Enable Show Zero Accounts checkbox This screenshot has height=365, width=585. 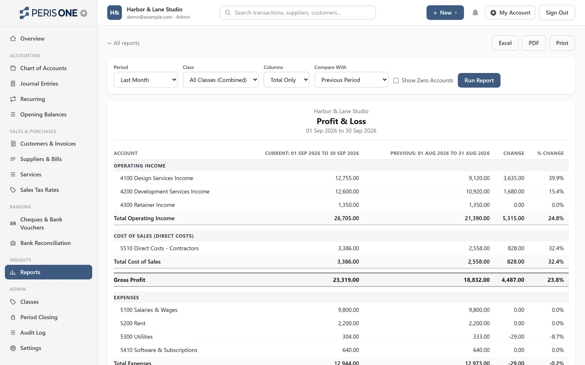point(396,80)
